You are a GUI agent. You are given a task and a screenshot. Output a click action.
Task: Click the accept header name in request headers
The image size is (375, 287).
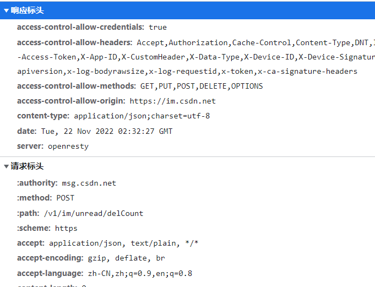pyautogui.click(x=30, y=243)
